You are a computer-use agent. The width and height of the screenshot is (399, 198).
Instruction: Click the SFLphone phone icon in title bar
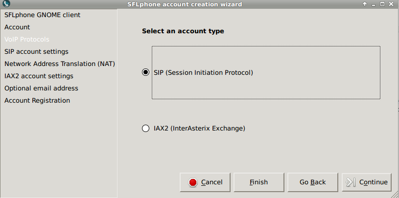(x=5, y=4)
